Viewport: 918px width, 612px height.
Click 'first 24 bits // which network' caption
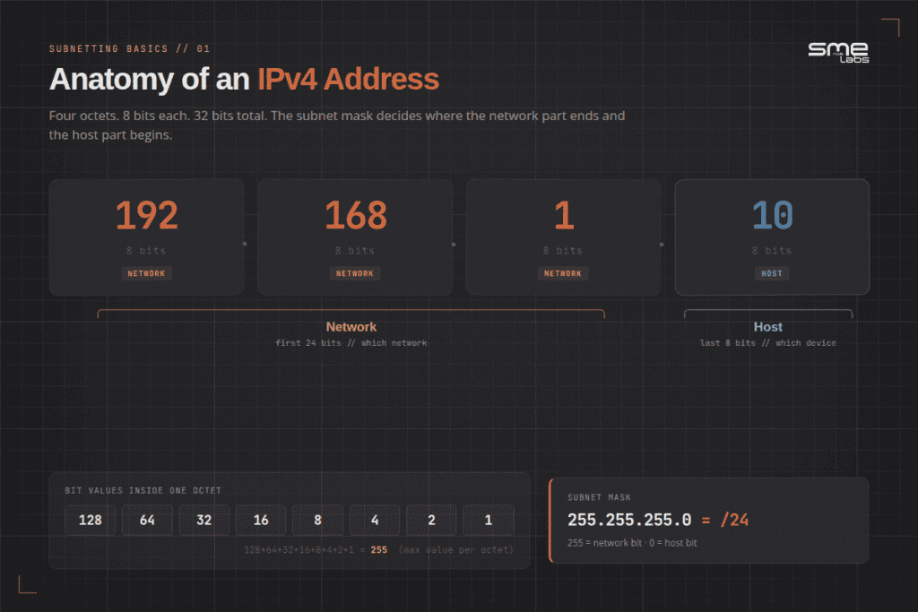(351, 343)
